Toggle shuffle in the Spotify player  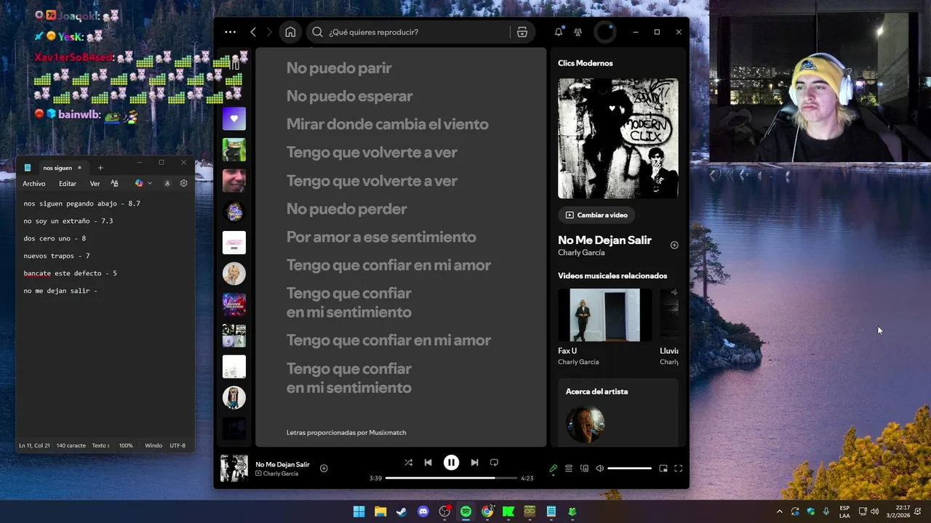(408, 463)
